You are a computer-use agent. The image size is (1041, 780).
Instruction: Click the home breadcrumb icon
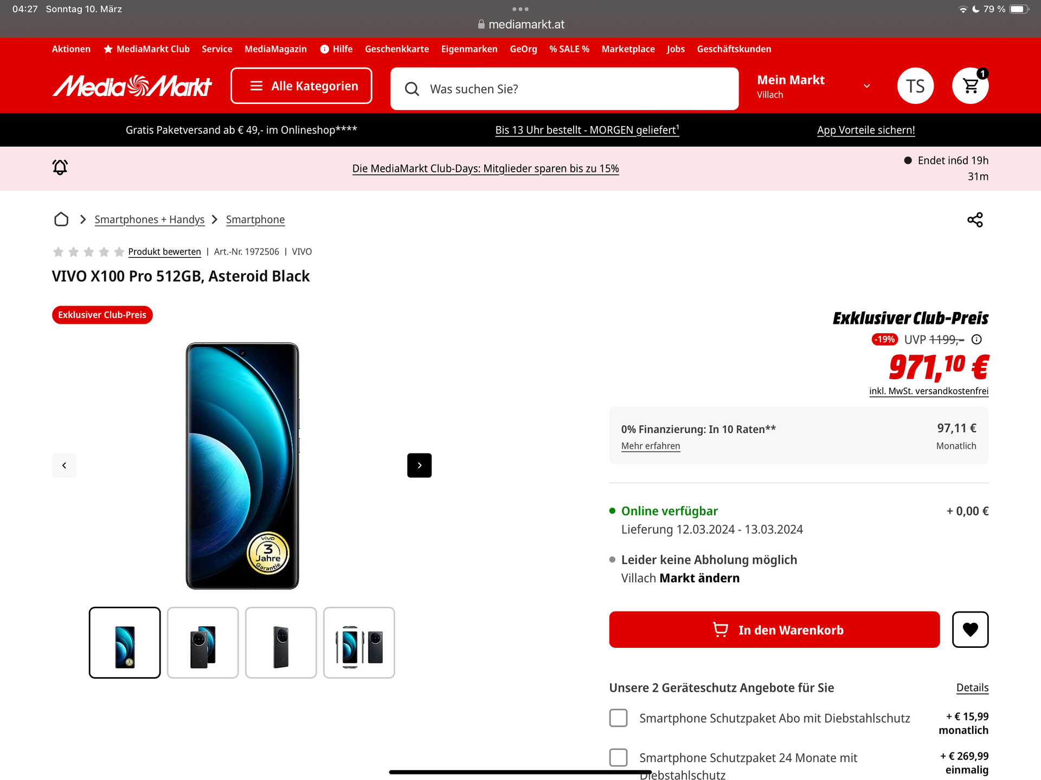61,219
